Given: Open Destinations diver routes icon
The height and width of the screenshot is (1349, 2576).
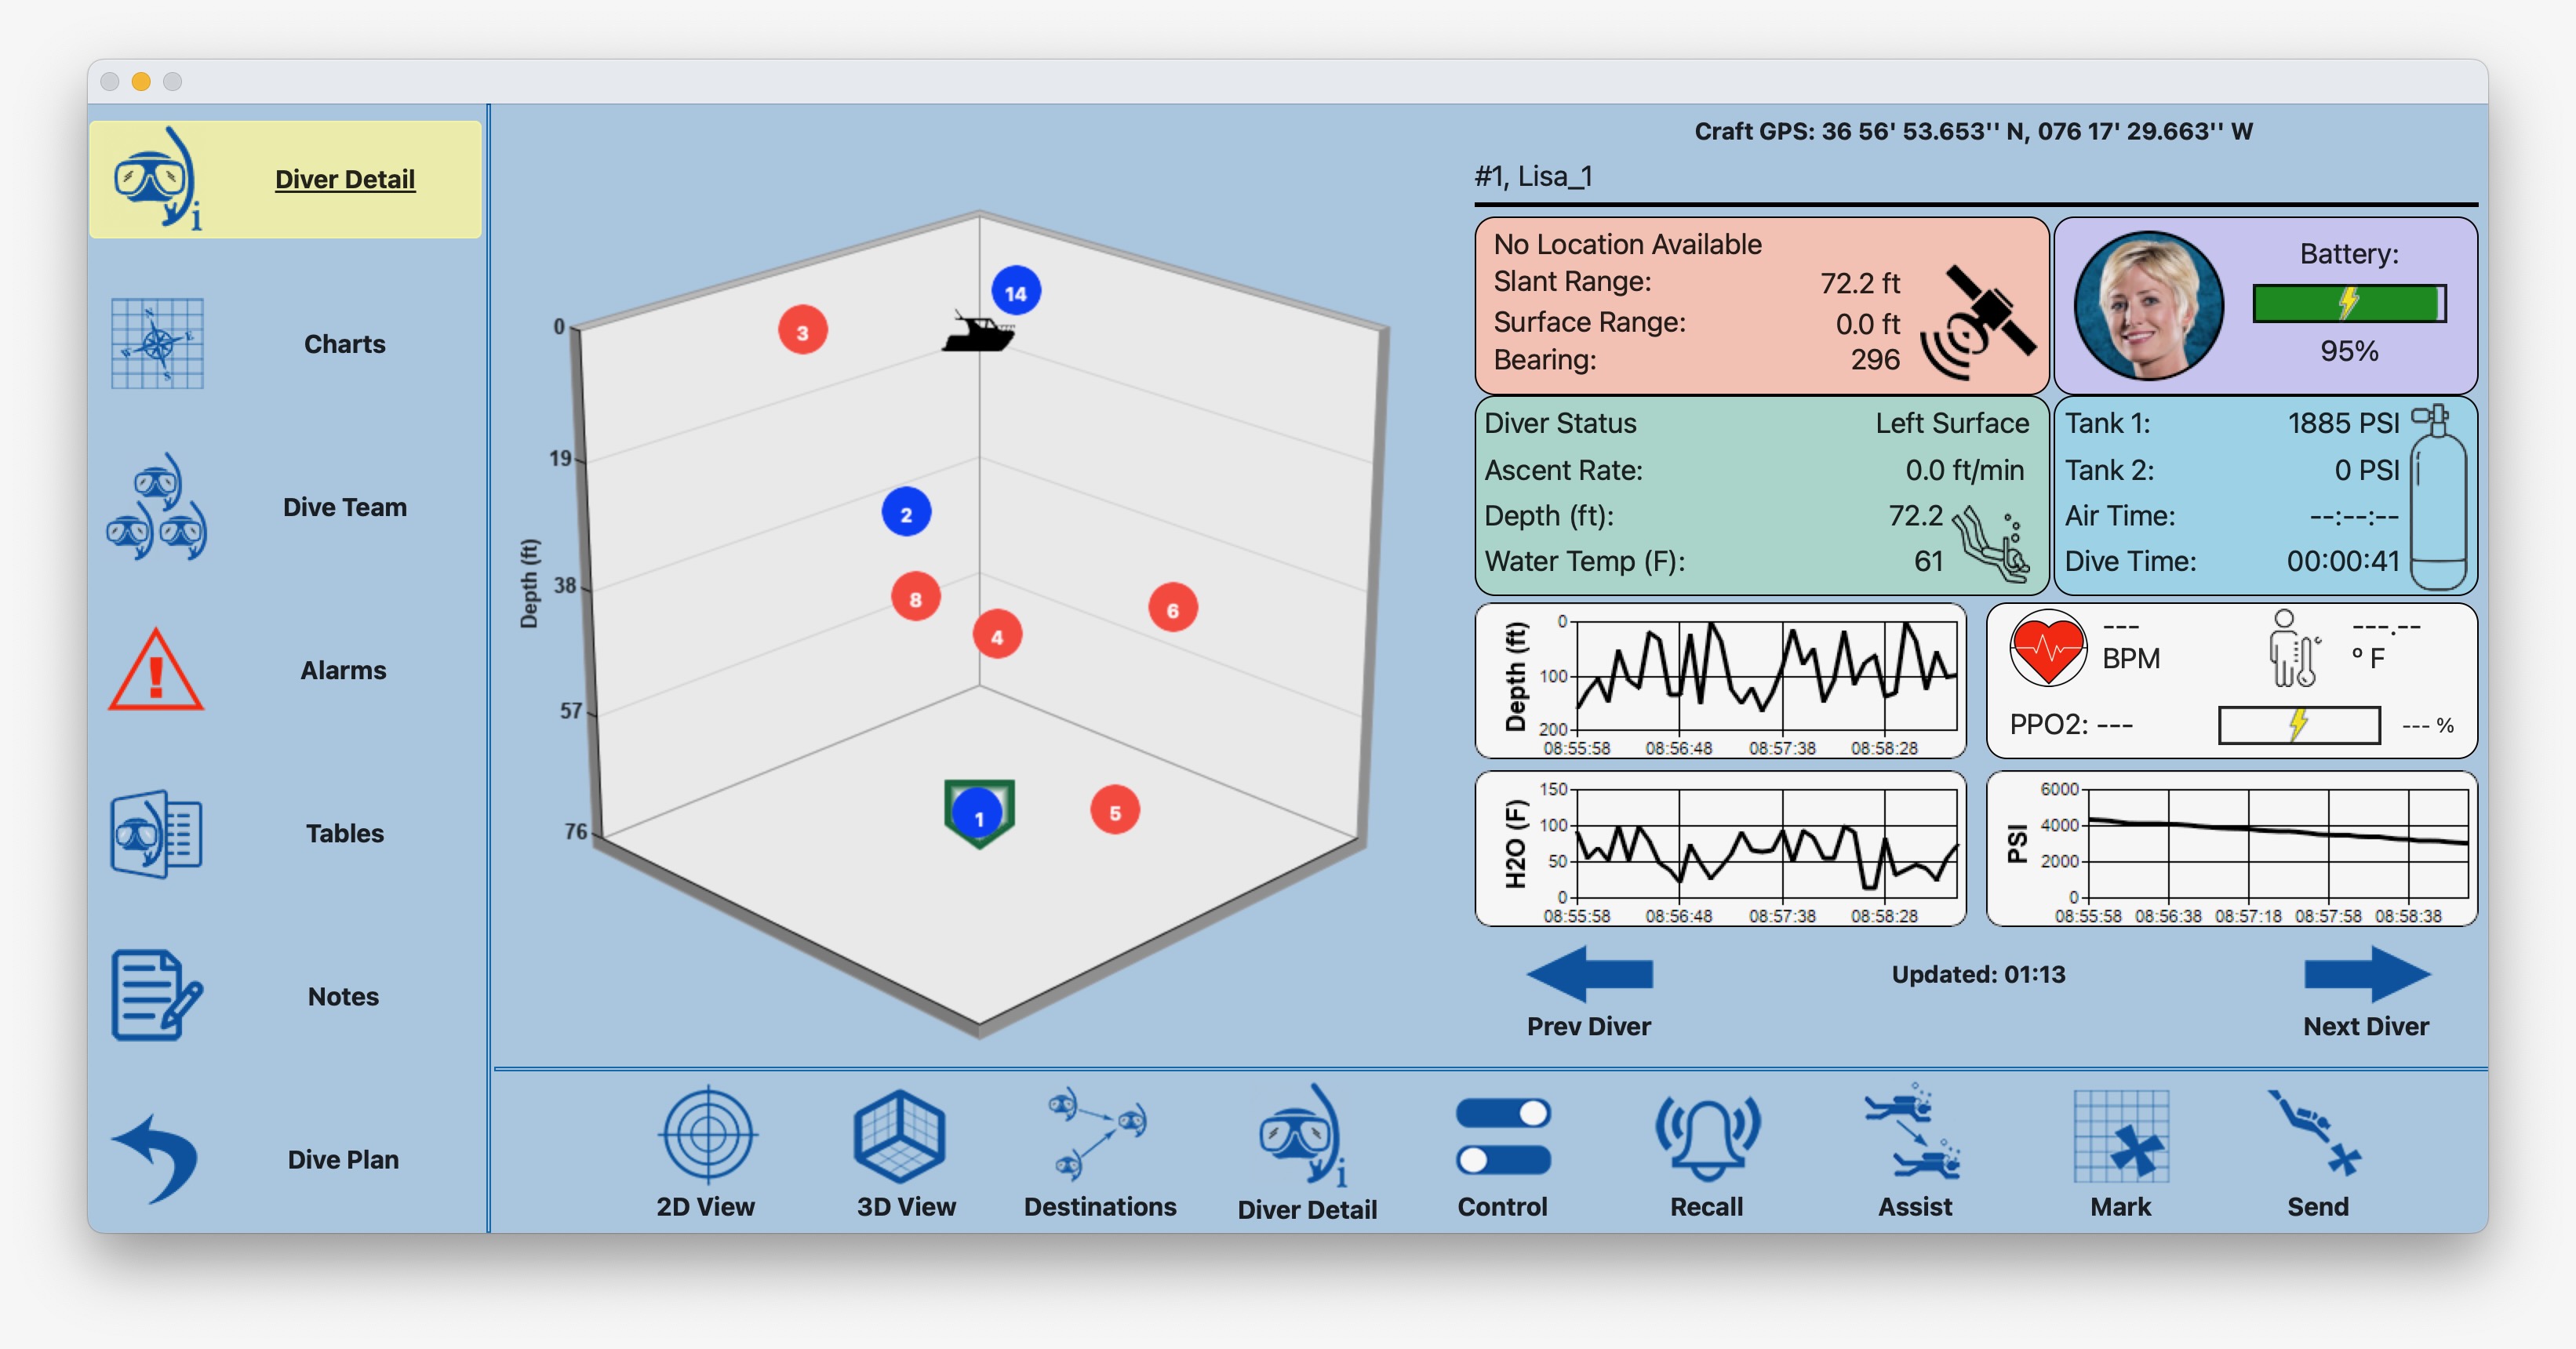Looking at the screenshot, I should pos(1097,1134).
